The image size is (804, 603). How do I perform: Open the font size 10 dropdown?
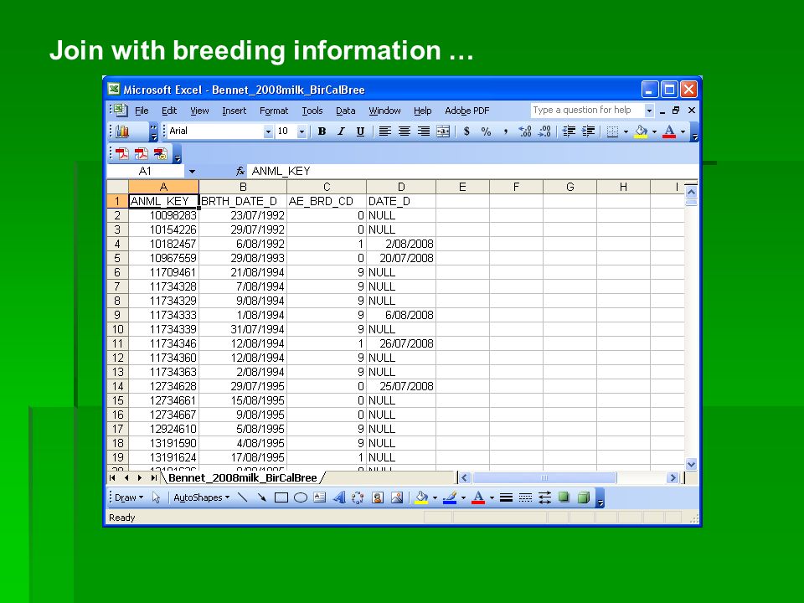tap(301, 131)
